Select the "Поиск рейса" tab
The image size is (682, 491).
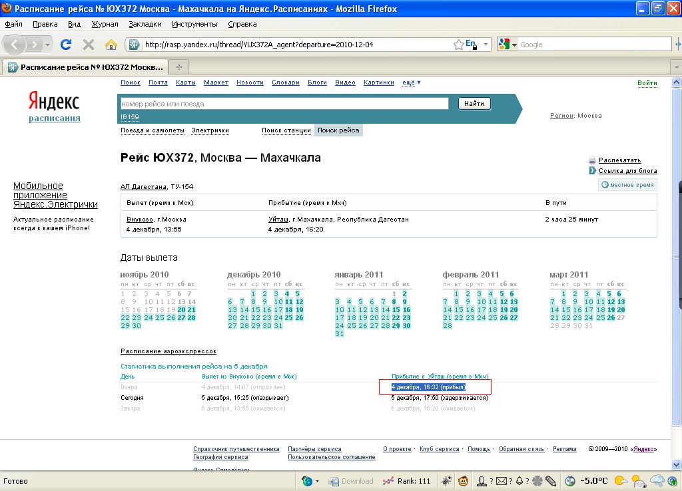click(338, 130)
